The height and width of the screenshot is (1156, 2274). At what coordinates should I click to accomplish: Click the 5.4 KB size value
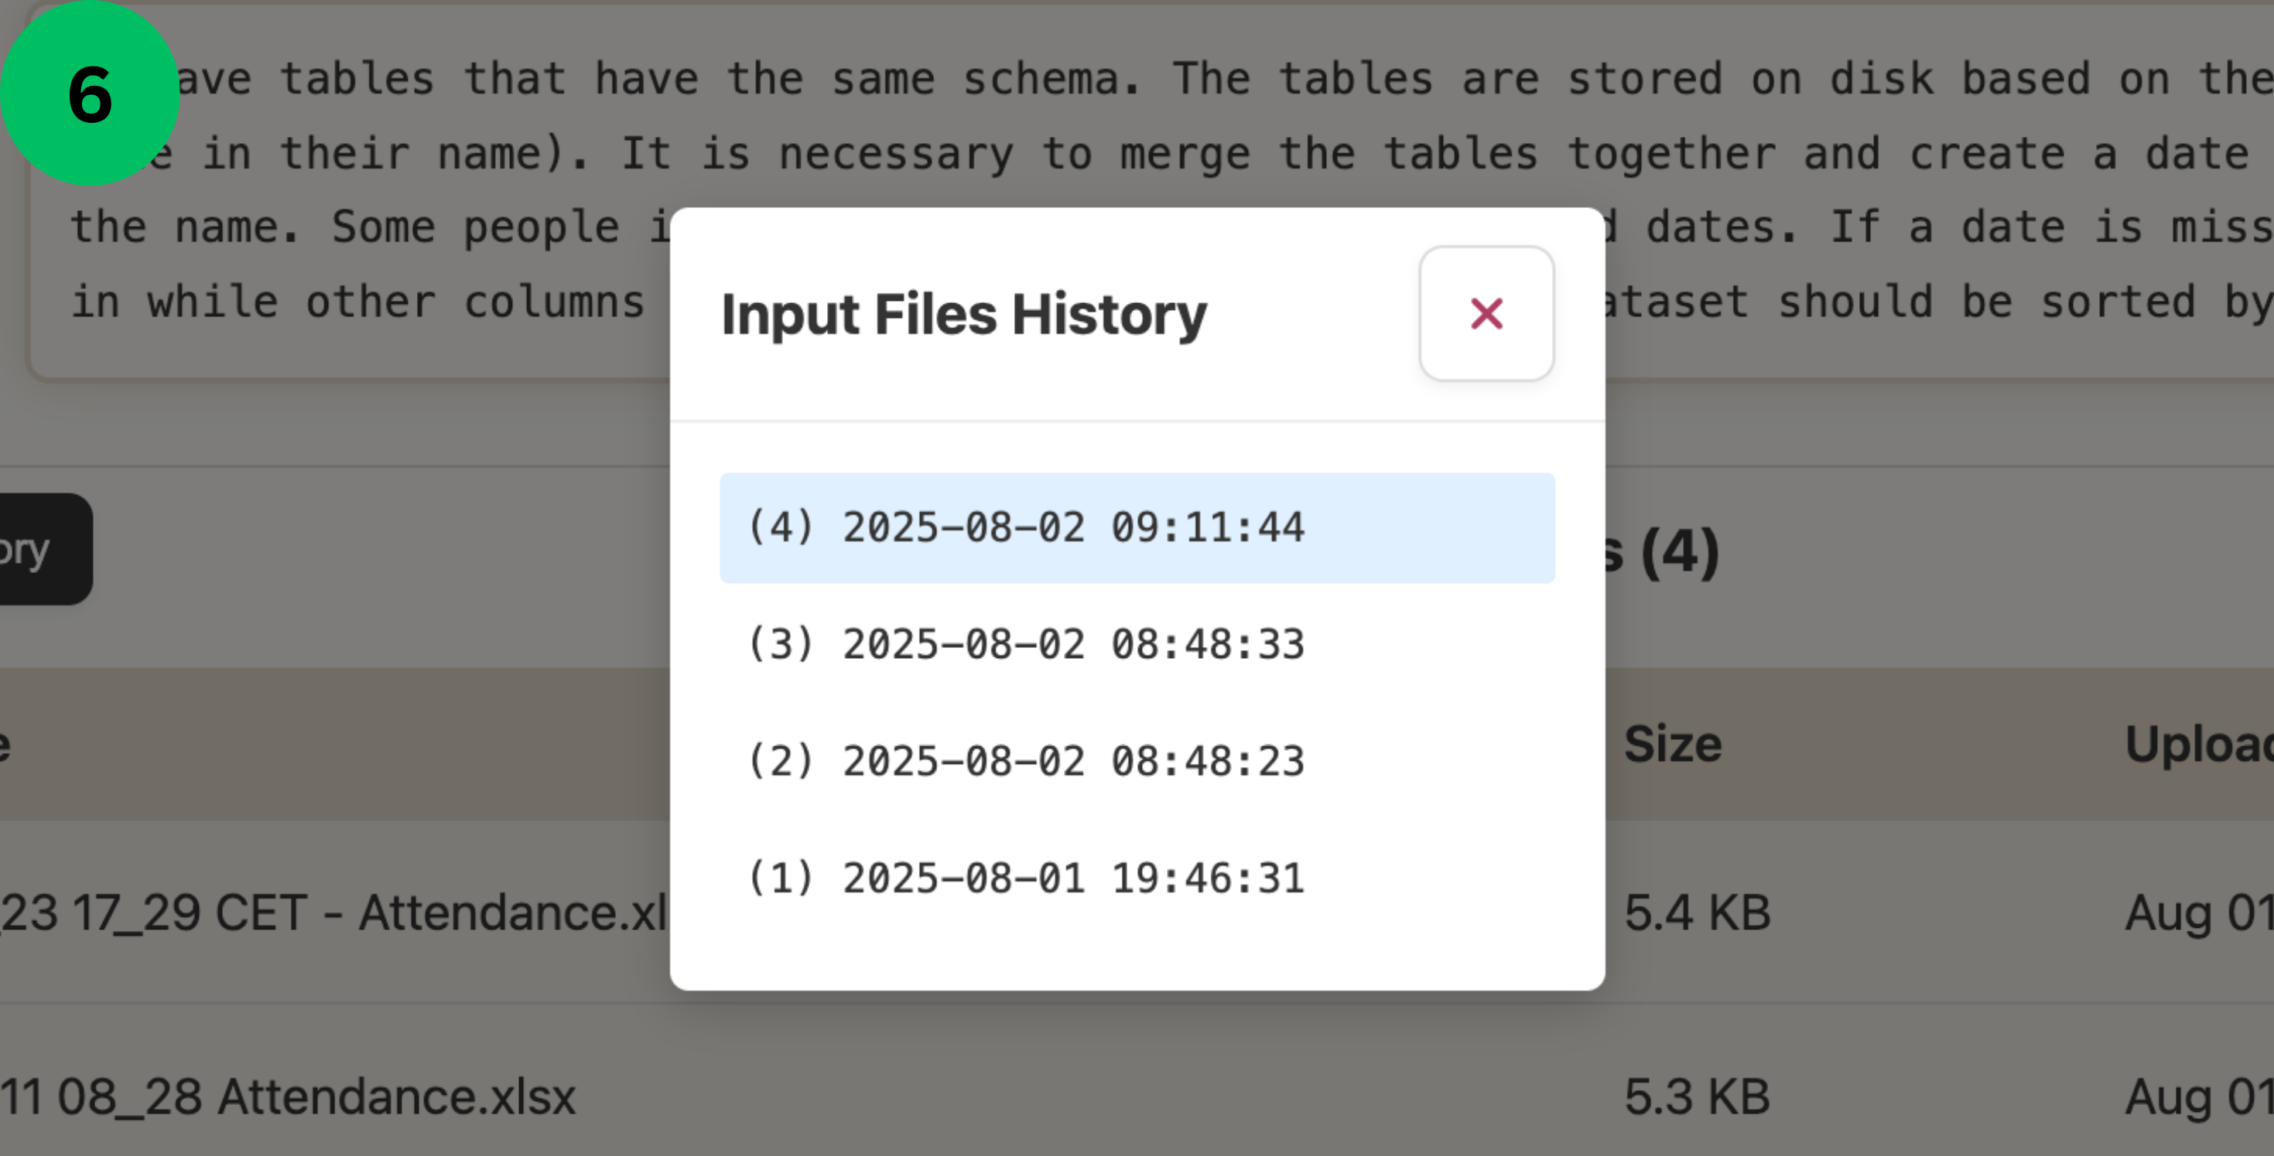click(1697, 913)
